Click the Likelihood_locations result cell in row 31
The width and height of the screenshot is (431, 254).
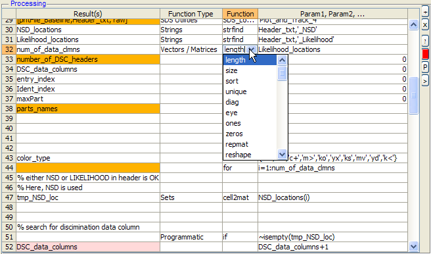click(88, 39)
